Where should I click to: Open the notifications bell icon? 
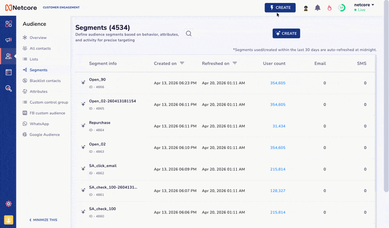pos(318,8)
